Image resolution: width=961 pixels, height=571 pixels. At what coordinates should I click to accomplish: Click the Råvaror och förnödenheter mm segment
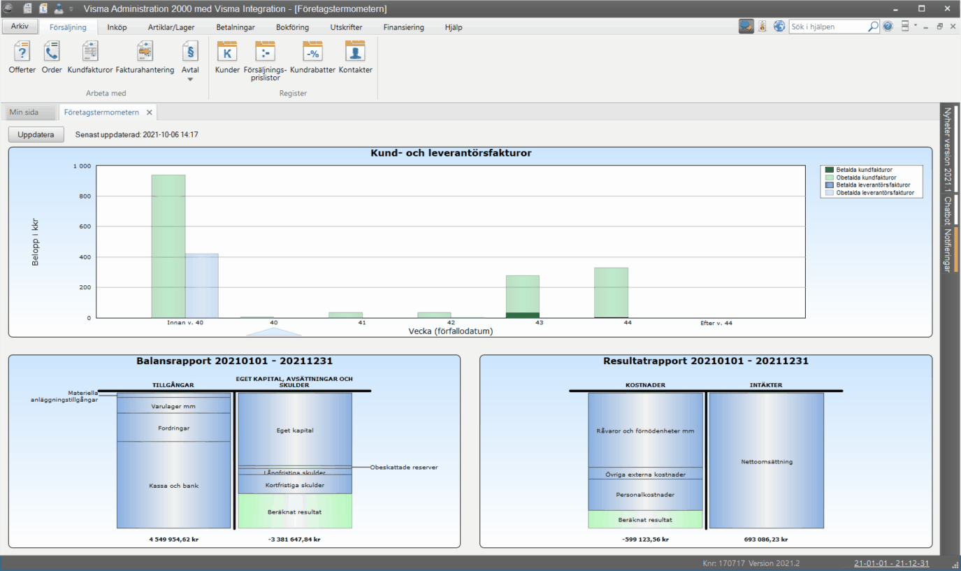pyautogui.click(x=645, y=430)
